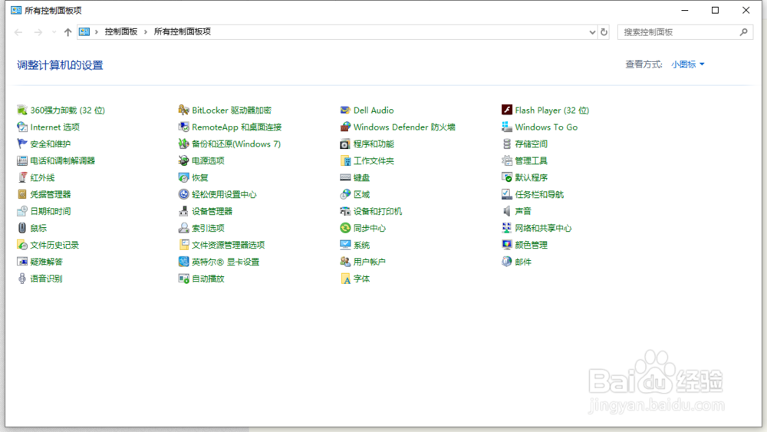Click the 同步中心 green icon
The image size is (767, 432).
point(345,228)
